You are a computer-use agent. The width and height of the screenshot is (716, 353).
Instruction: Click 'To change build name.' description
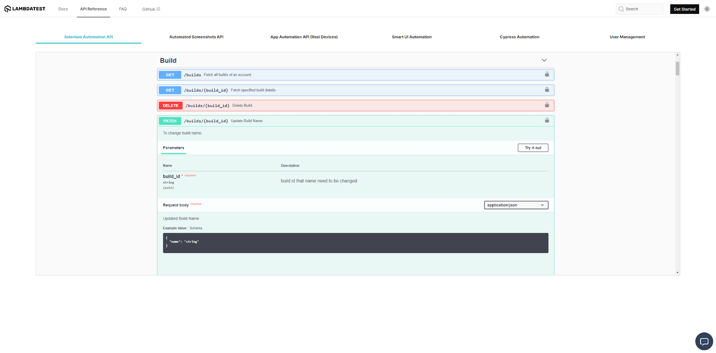point(183,133)
